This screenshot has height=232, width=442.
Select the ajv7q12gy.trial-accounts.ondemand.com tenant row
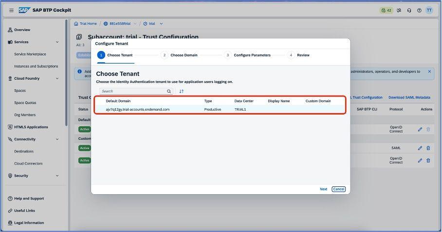(x=220, y=109)
